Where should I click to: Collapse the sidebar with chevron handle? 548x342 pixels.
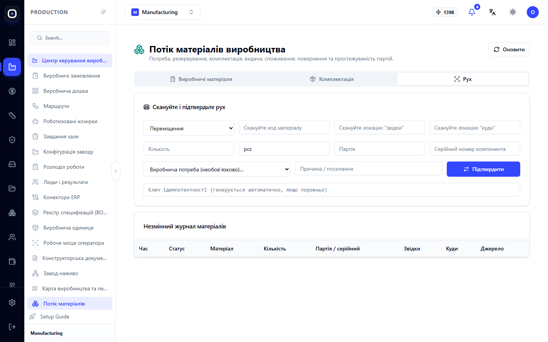click(116, 171)
